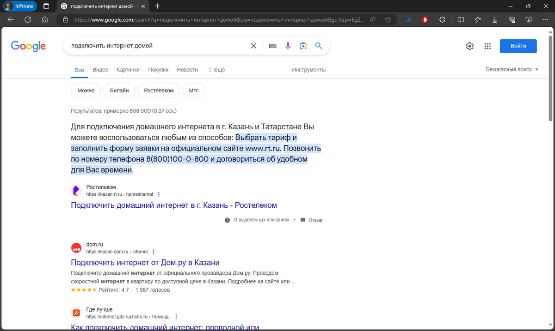555x331 pixels.
Task: View site information via the lock icon
Action: pyautogui.click(x=65, y=20)
